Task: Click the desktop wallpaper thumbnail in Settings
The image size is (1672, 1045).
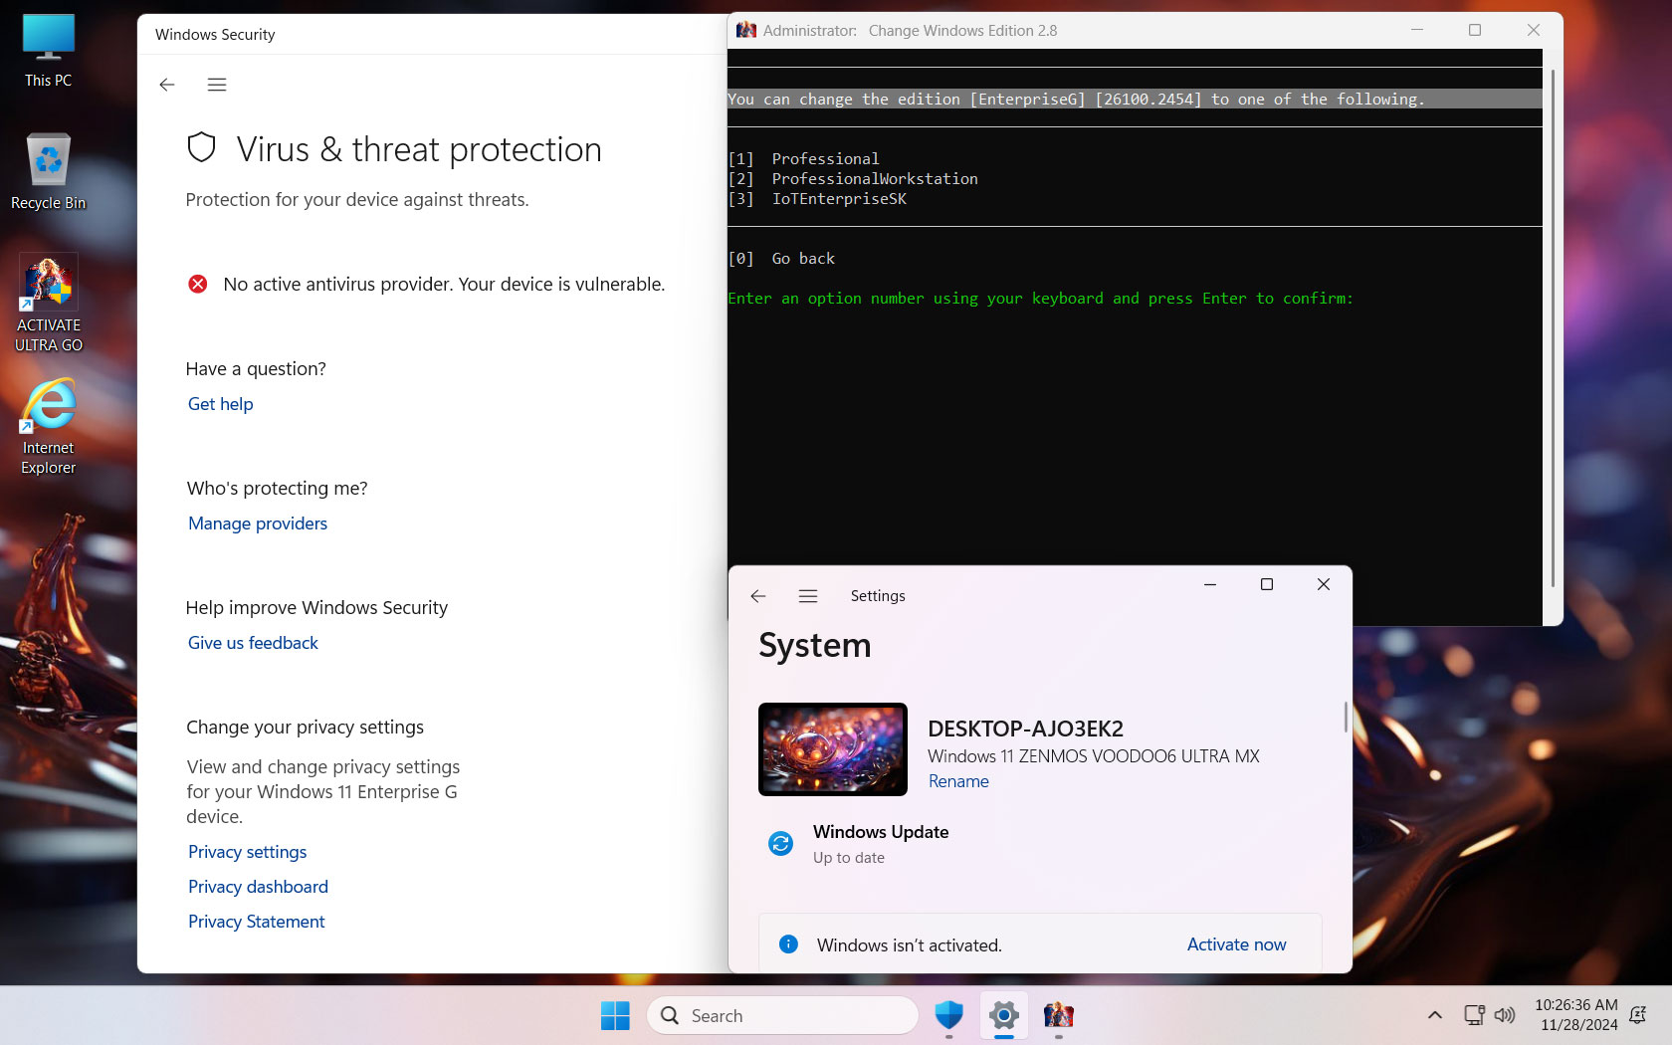Action: (833, 749)
